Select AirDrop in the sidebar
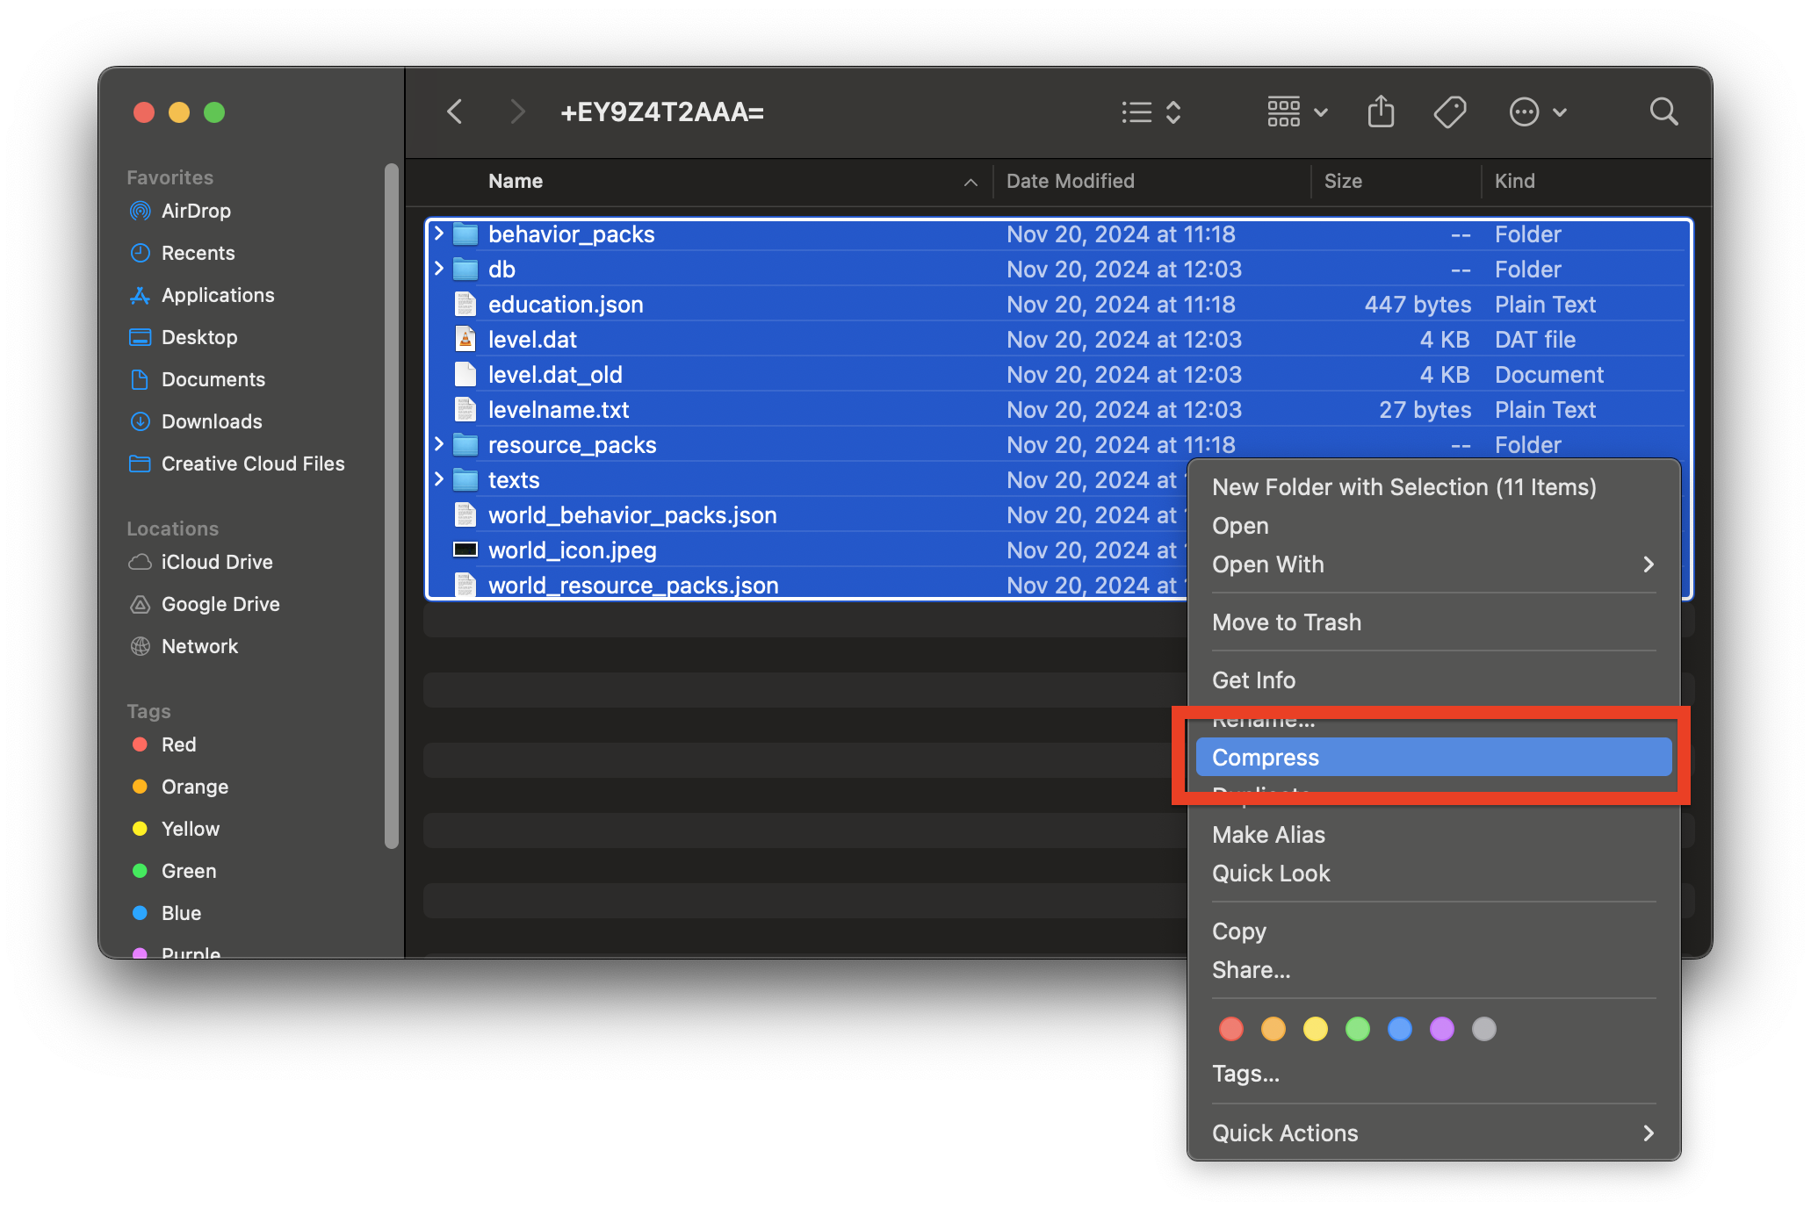This screenshot has height=1208, width=1811. (x=198, y=211)
